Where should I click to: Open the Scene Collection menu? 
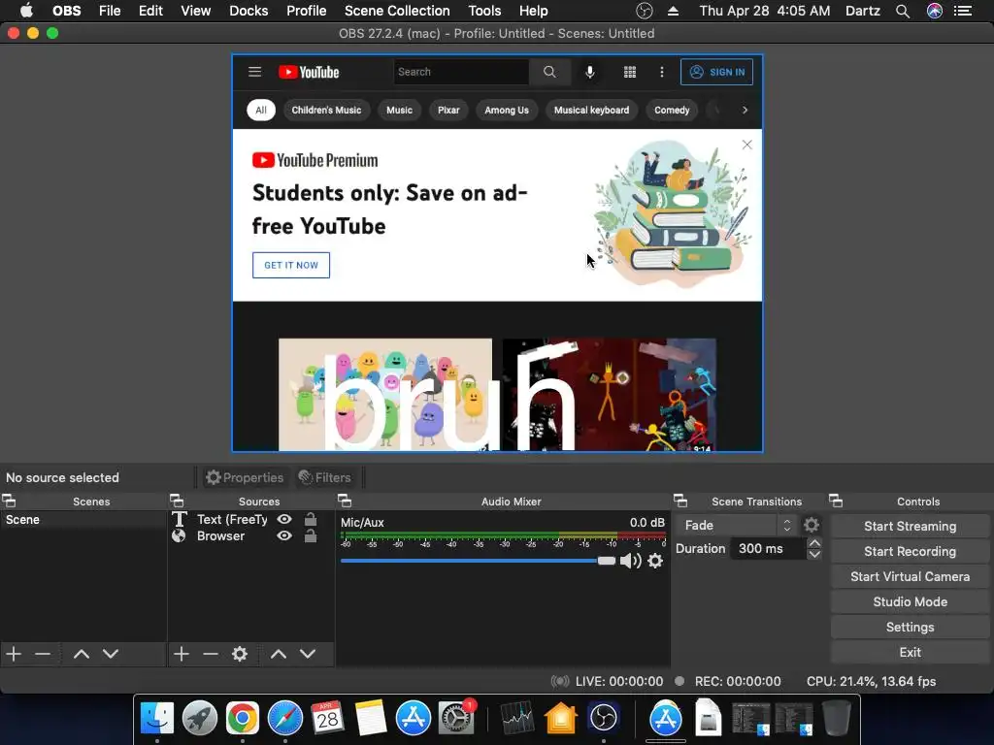(x=397, y=11)
